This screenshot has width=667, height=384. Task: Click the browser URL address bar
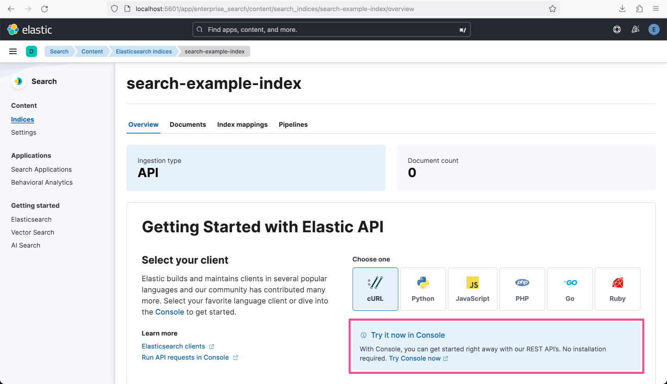[333, 9]
